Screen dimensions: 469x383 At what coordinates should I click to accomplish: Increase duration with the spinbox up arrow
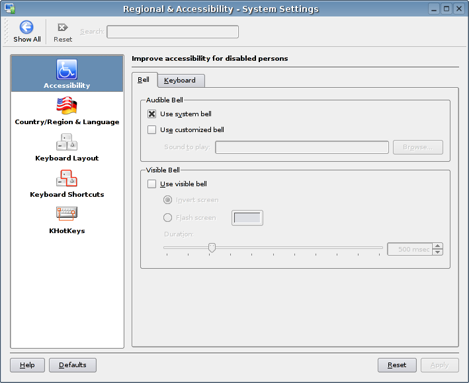pos(438,246)
